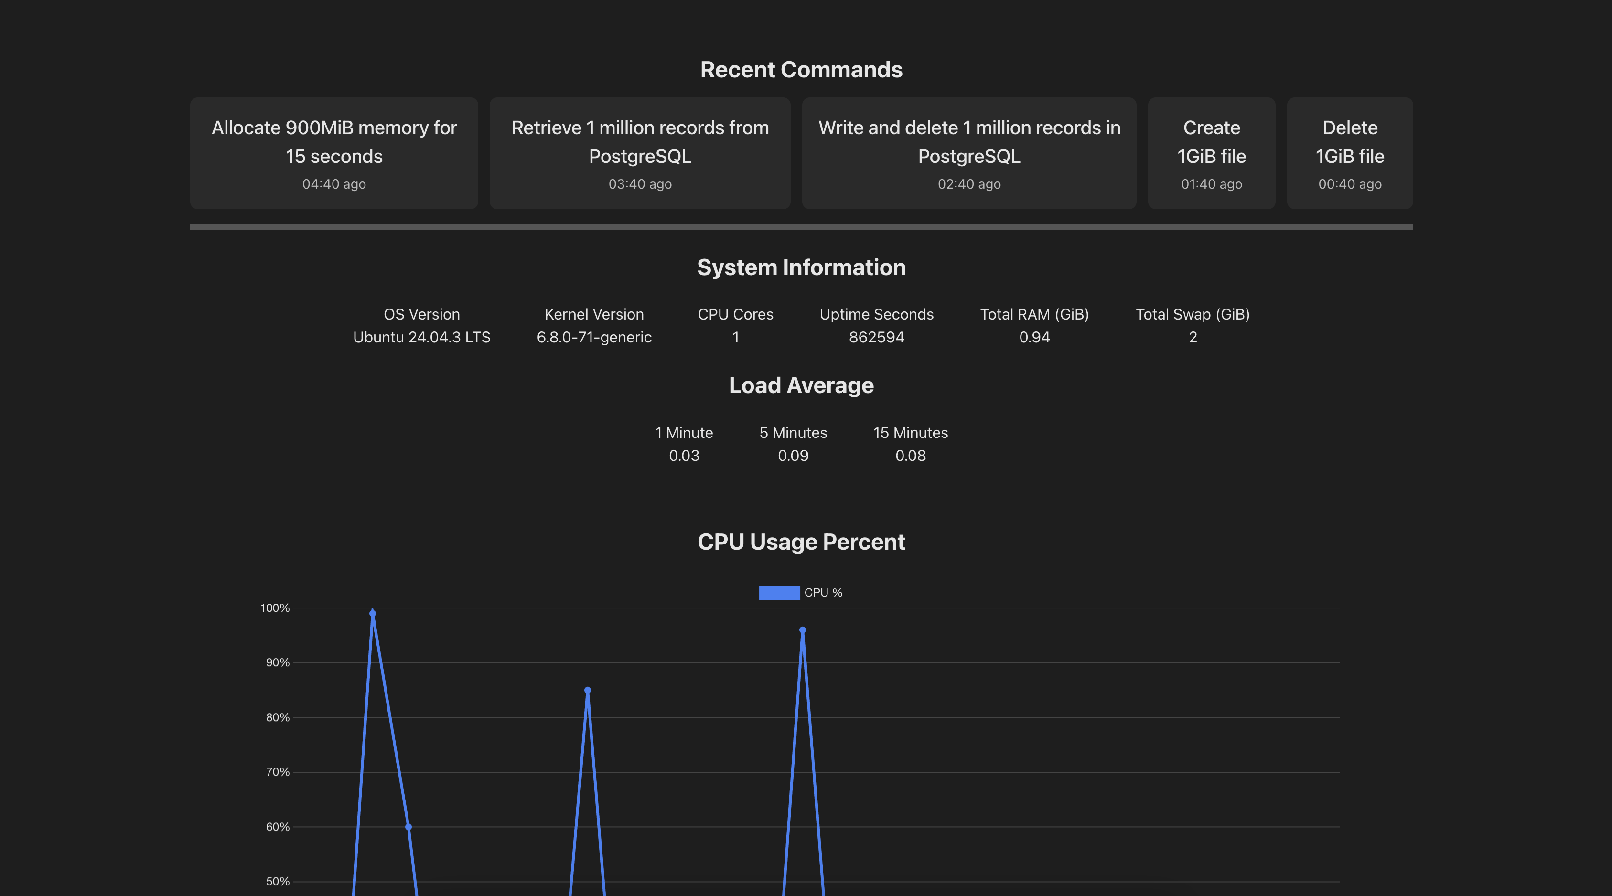Click the Total Swap (GiB) value 2
1612x896 pixels.
[x=1192, y=337]
